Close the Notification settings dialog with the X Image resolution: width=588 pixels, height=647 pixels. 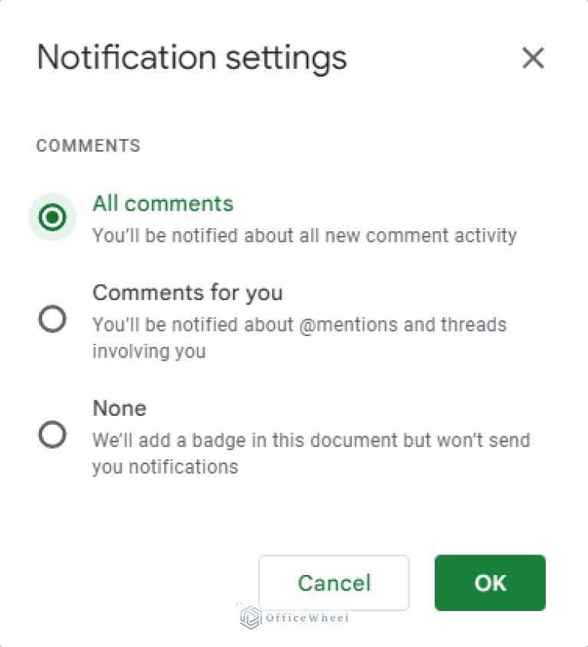pyautogui.click(x=533, y=57)
